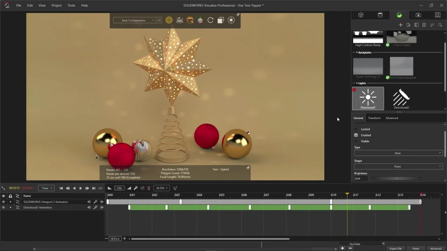The image size is (447, 251).
Task: Click the Export File button
Action: (395, 248)
